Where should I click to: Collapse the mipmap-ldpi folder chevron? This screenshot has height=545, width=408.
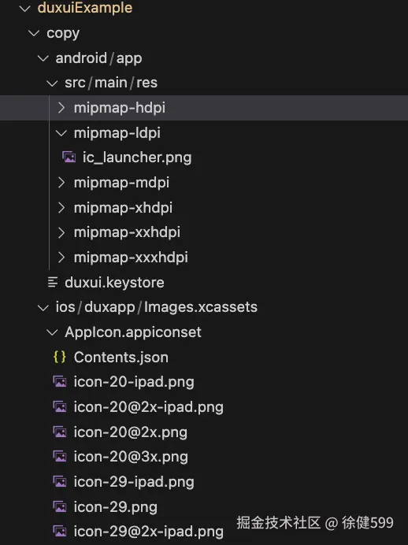[61, 133]
